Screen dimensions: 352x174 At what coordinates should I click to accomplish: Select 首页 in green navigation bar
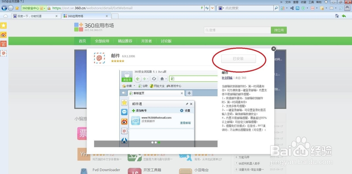(82, 41)
